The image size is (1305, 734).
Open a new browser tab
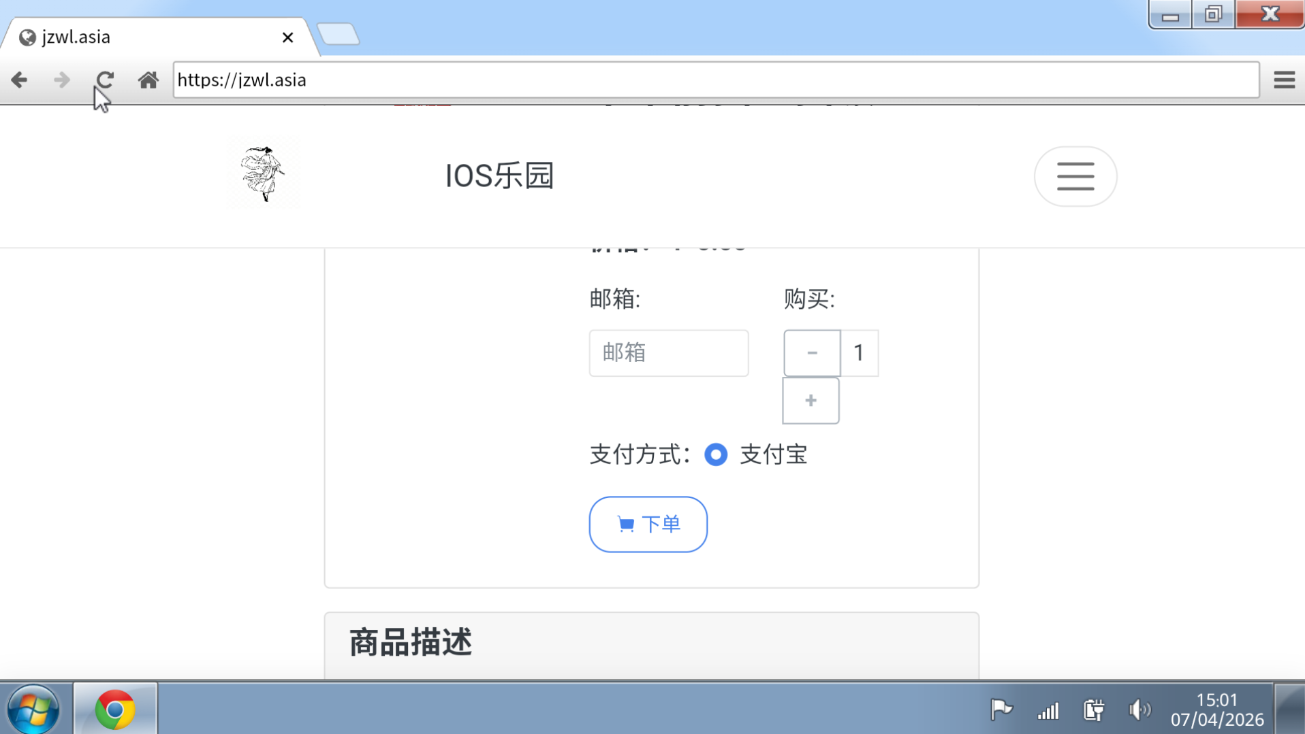(339, 34)
